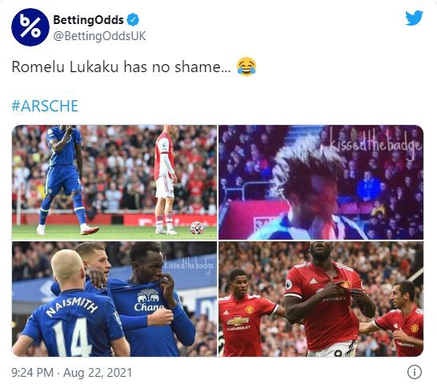Click the tweet text about Romelu Lukaku
The image size is (437, 388).
[x=121, y=67]
